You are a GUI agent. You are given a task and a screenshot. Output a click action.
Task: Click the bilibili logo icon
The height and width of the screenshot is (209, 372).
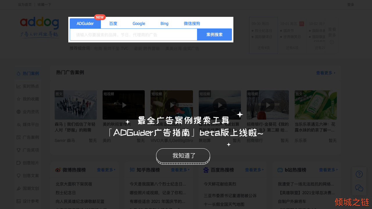pos(280,170)
